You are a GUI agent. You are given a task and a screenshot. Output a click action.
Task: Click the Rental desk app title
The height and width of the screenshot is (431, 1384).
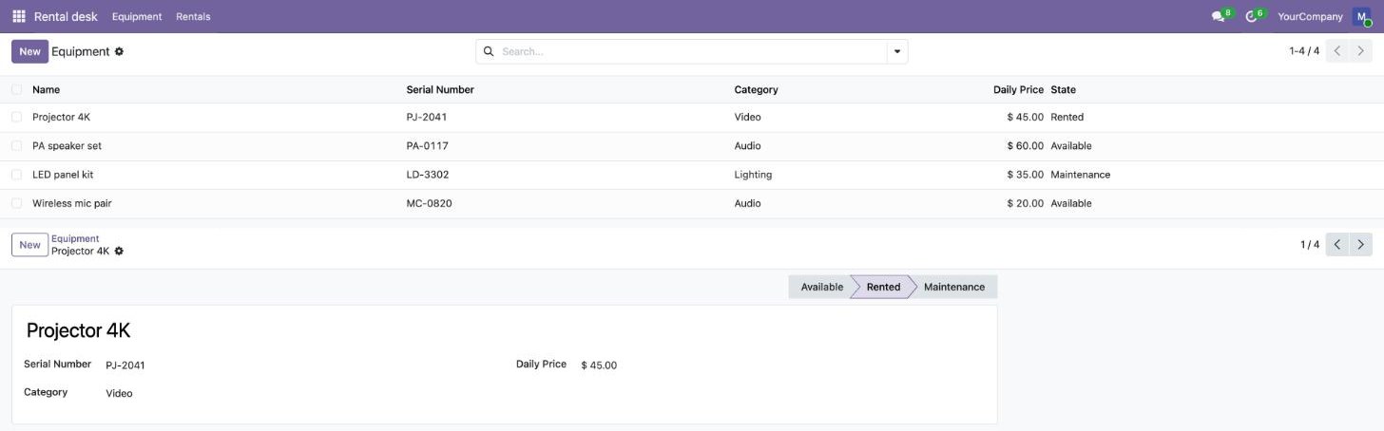66,16
